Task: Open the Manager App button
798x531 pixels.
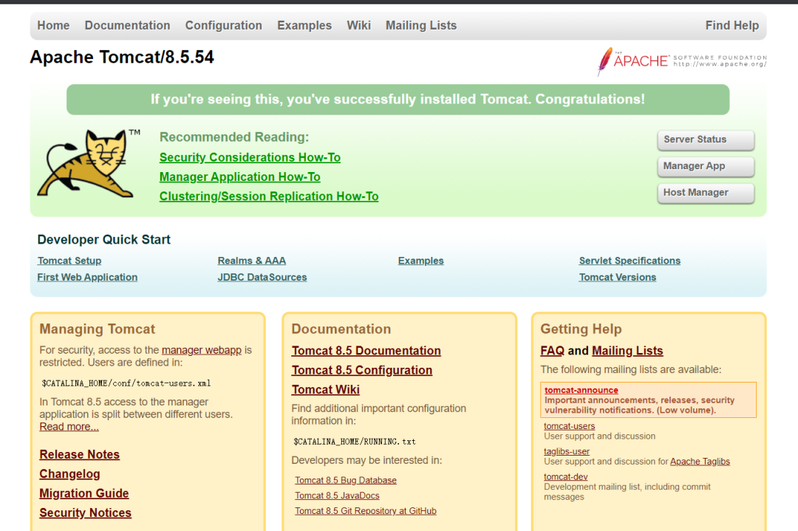Action: point(706,166)
